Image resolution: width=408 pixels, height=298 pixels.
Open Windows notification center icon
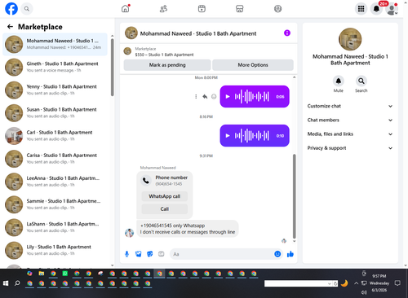[x=397, y=283]
